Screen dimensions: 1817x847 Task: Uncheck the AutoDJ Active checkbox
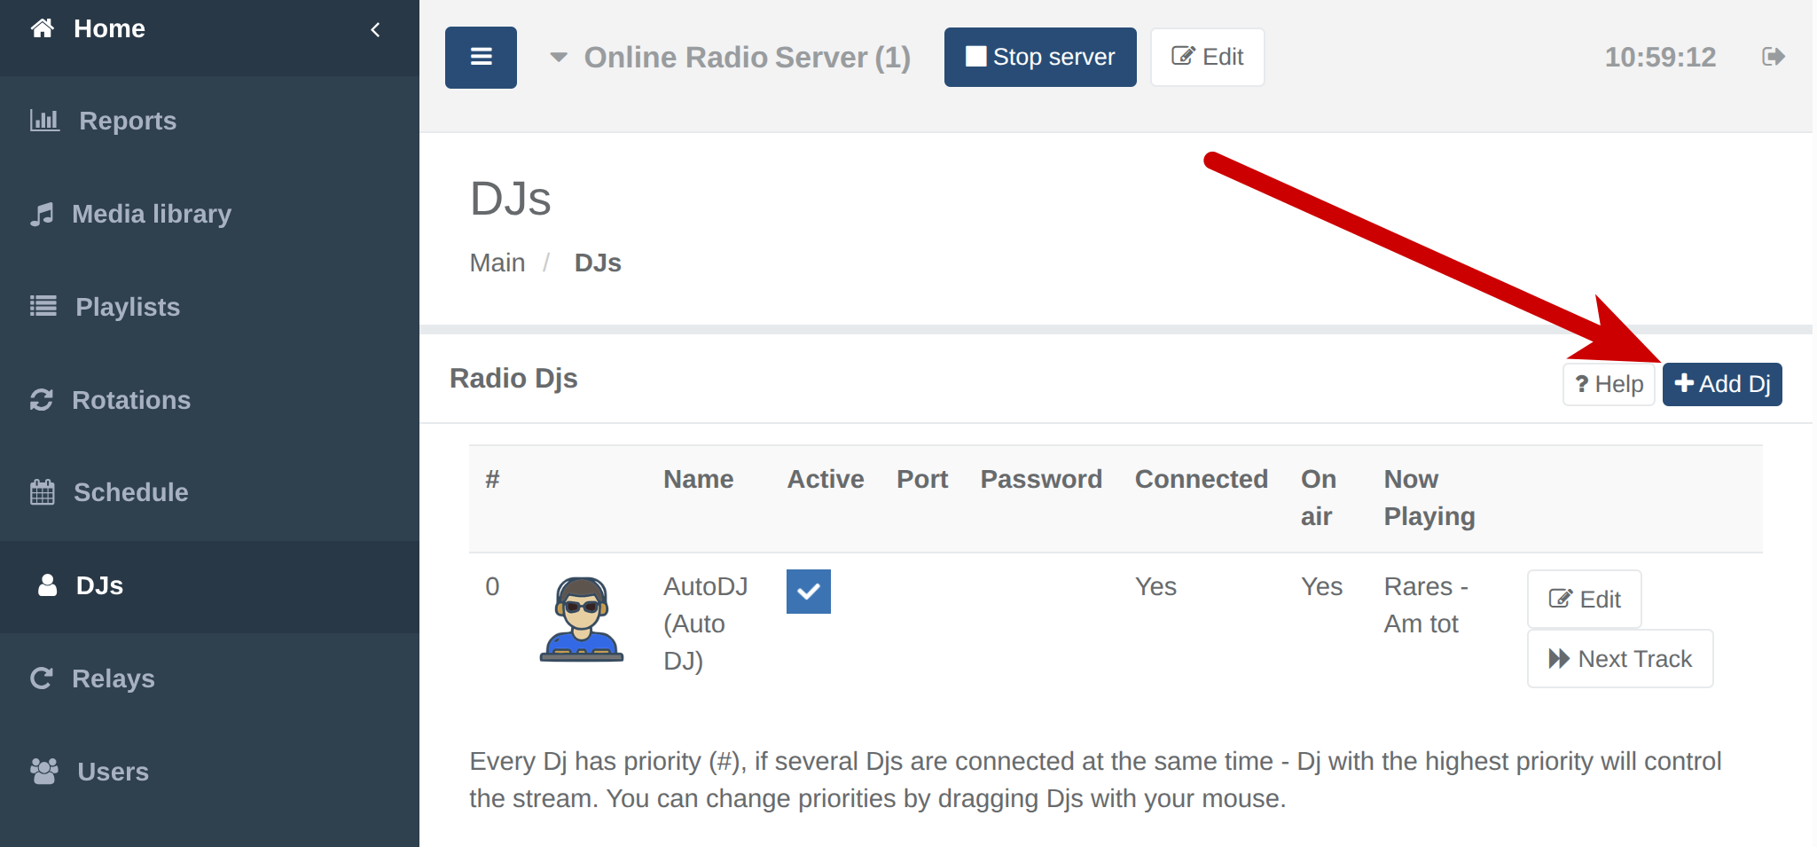808,592
